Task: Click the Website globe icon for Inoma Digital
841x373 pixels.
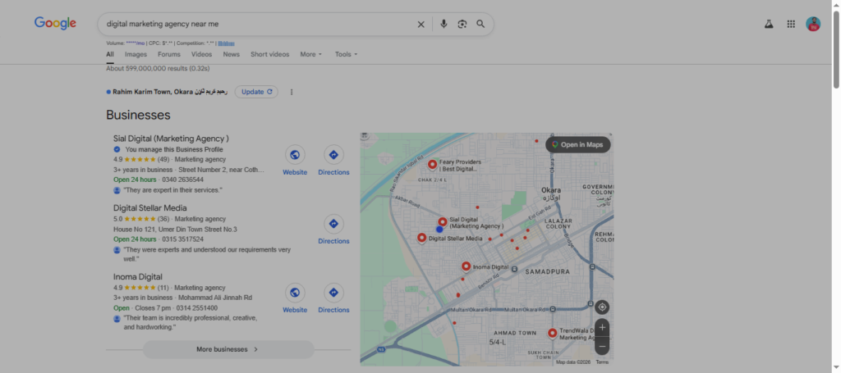Action: 295,293
